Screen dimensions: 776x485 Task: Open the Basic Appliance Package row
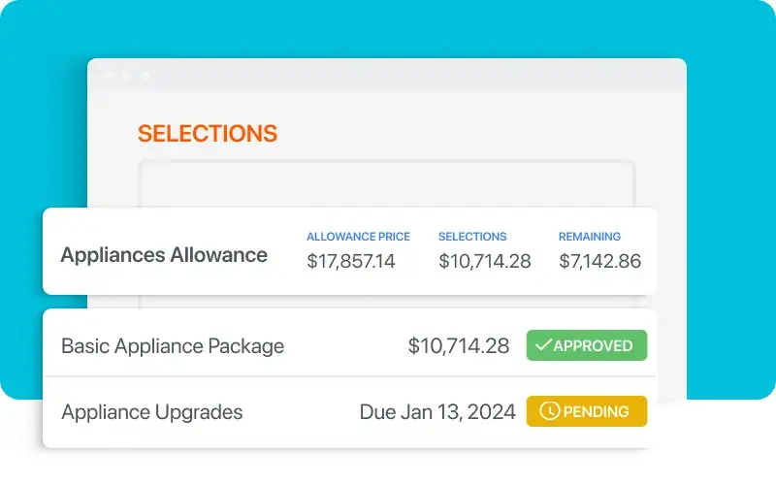pos(173,346)
